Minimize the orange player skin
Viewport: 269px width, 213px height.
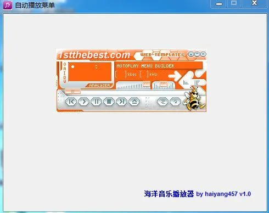pyautogui.click(x=190, y=54)
